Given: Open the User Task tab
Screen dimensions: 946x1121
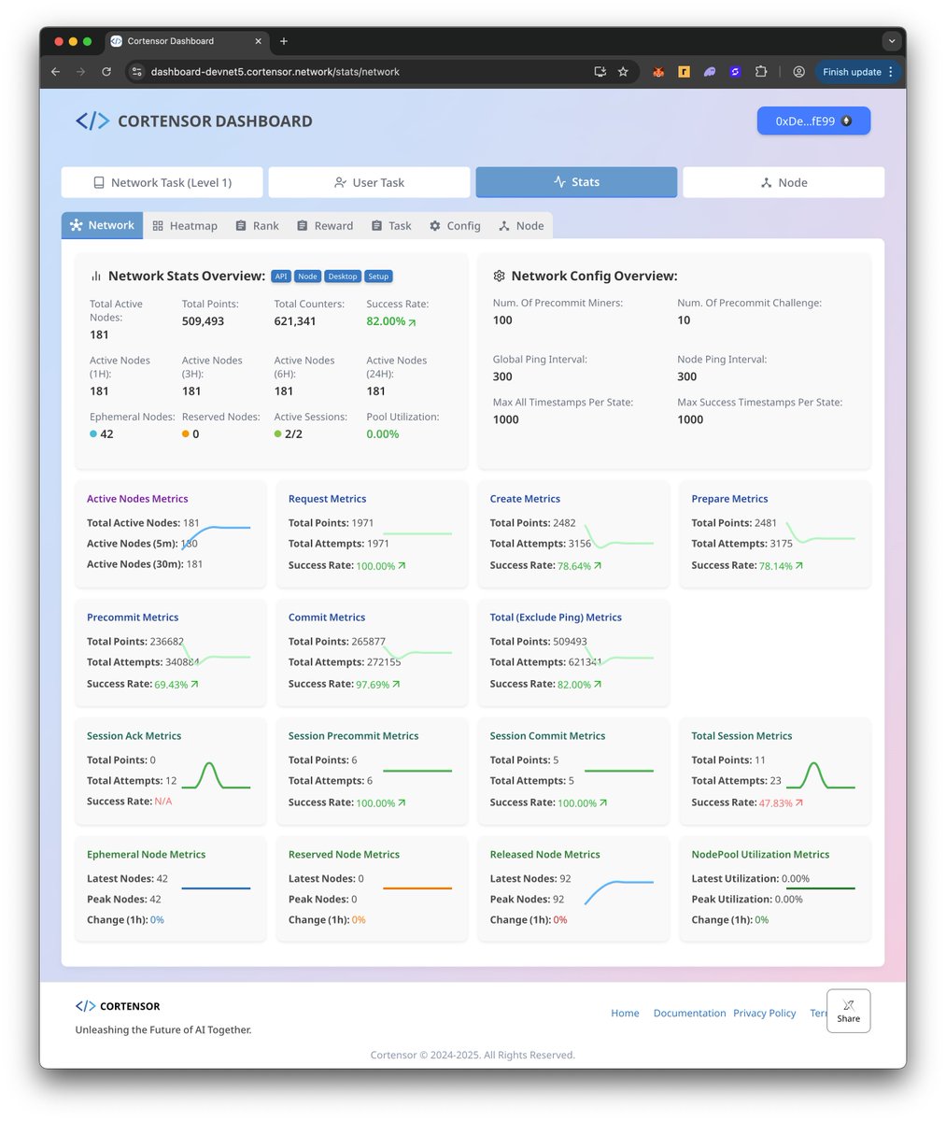Looking at the screenshot, I should click(x=369, y=182).
